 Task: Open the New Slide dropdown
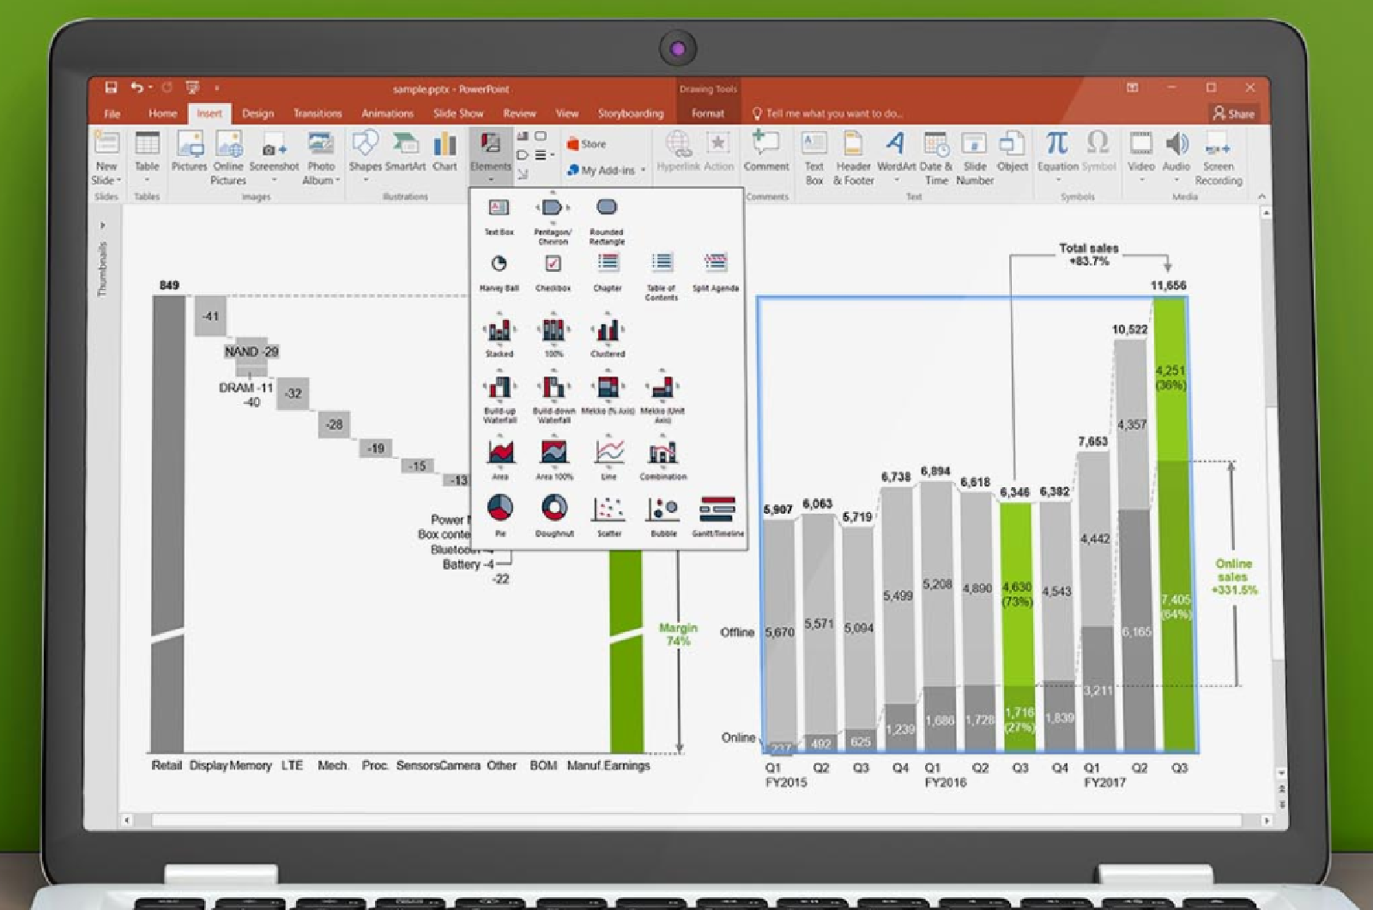point(106,180)
